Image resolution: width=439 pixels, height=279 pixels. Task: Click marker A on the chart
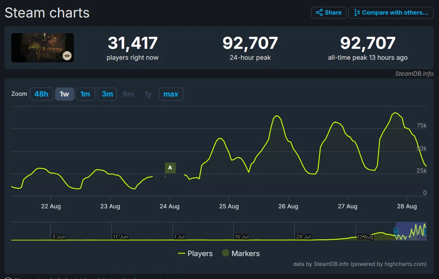coord(170,168)
